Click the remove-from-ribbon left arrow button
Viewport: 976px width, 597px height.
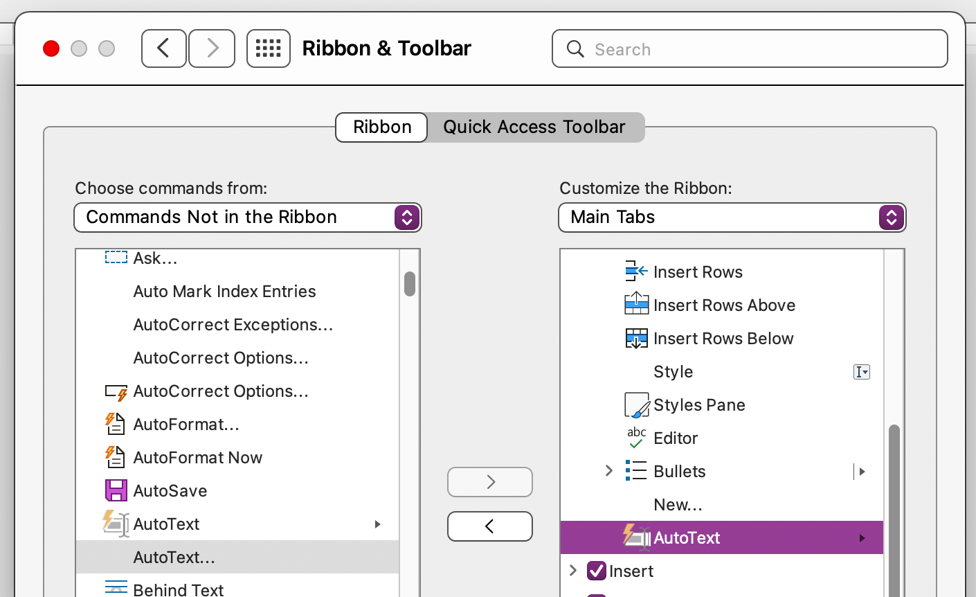tap(490, 526)
